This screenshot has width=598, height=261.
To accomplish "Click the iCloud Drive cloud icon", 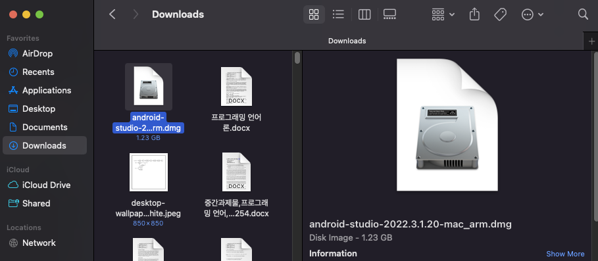I will (x=13, y=185).
